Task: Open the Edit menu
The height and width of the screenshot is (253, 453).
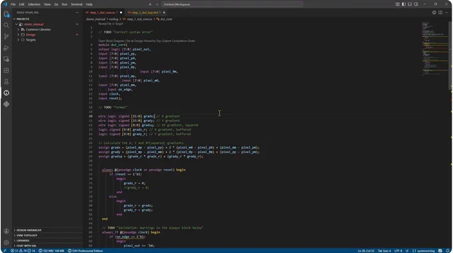Action: click(x=22, y=5)
